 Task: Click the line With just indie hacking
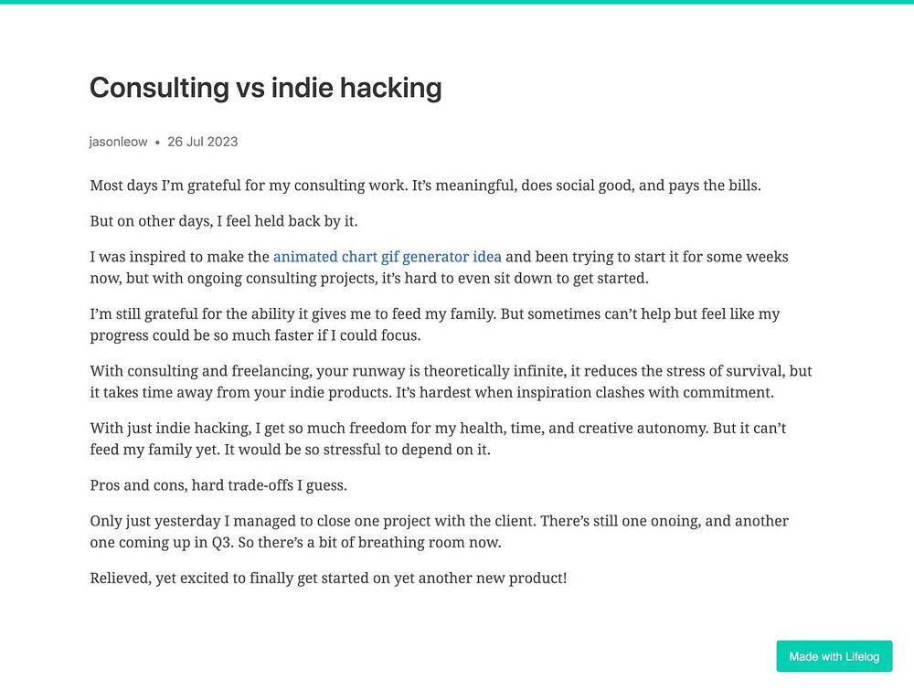[x=438, y=428]
